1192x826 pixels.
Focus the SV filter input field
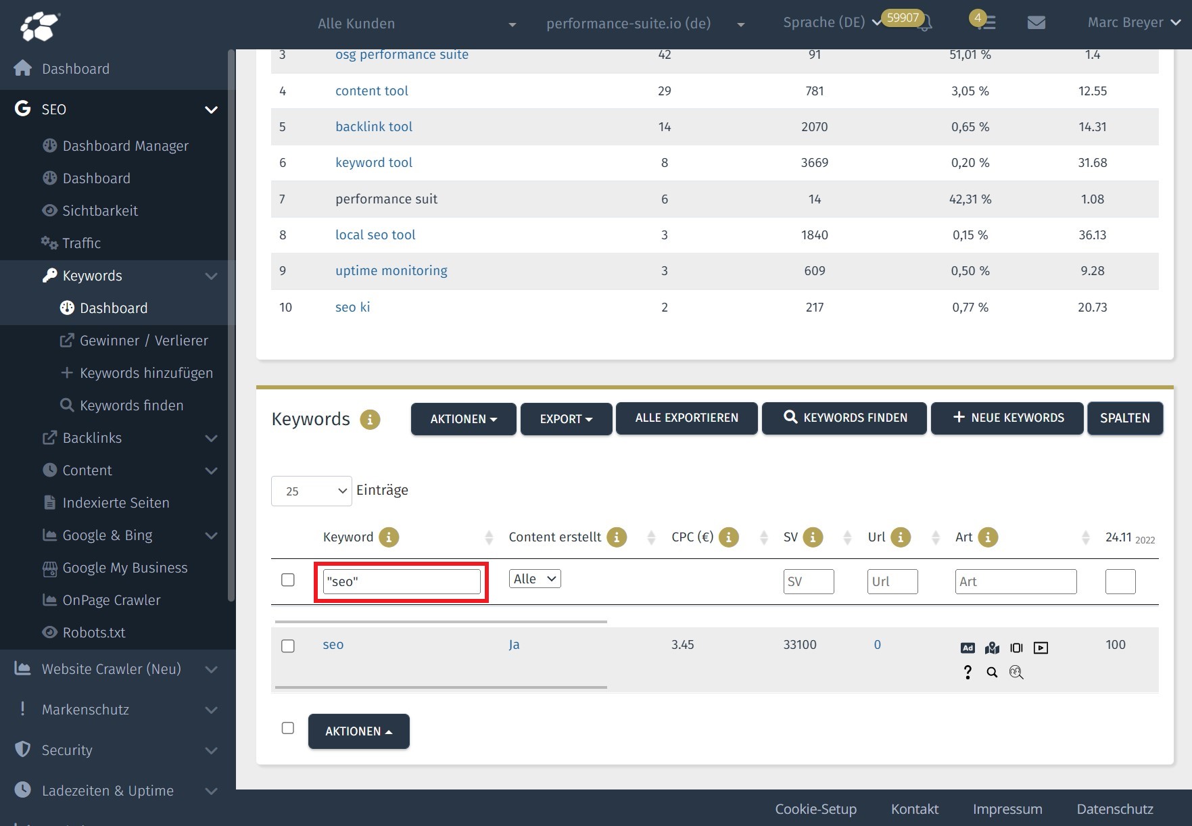pos(809,581)
